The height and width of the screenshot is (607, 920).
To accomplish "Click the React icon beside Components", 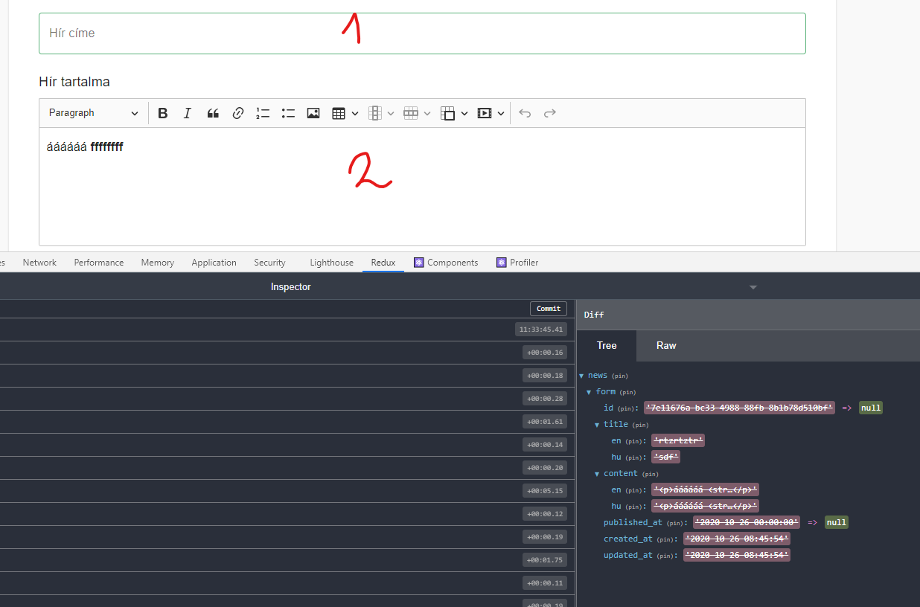I will coord(419,263).
